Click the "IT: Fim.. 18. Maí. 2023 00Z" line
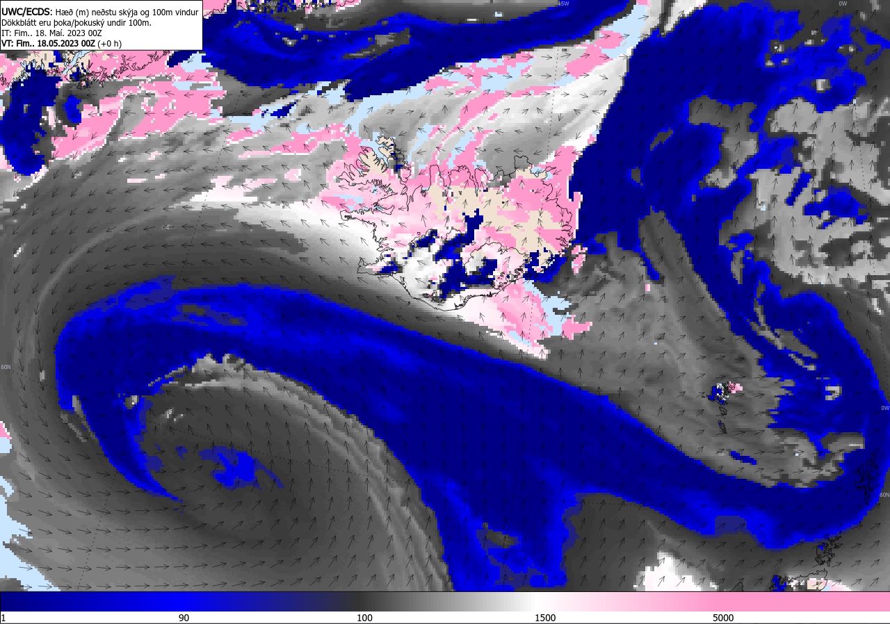890x624 pixels. coord(52,33)
